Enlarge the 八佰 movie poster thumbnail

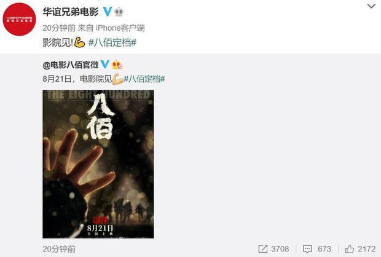tap(98, 164)
